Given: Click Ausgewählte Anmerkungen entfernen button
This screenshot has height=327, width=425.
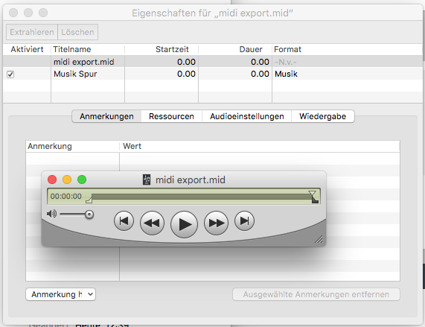Looking at the screenshot, I should click(x=316, y=294).
